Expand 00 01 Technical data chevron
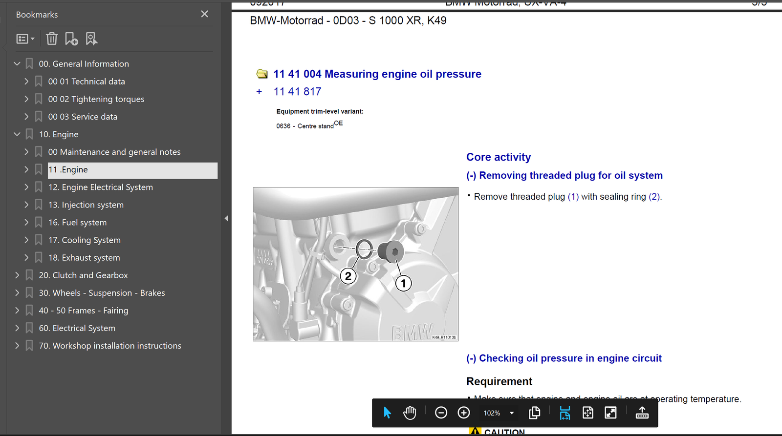Screen dimensions: 782x436 click(26, 82)
